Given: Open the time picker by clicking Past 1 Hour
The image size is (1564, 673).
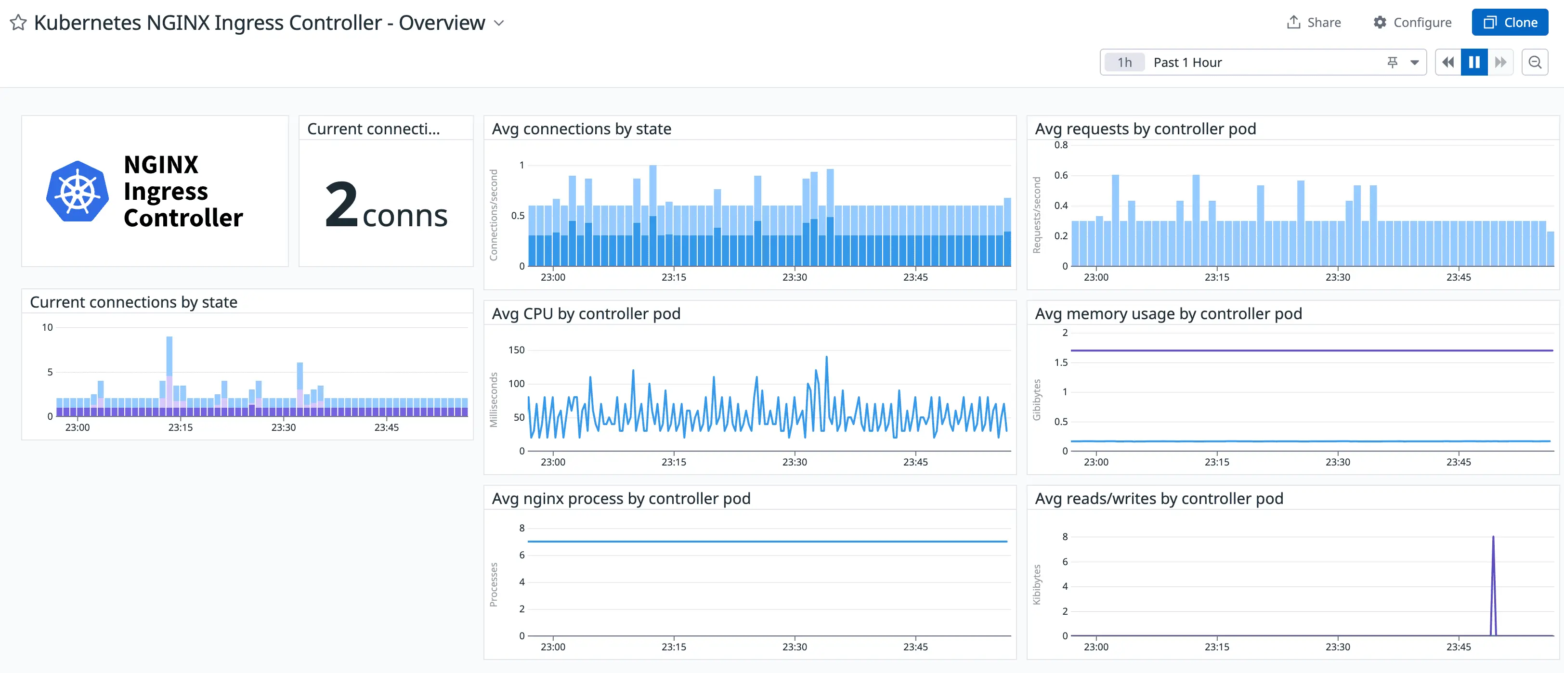Looking at the screenshot, I should click(1187, 61).
